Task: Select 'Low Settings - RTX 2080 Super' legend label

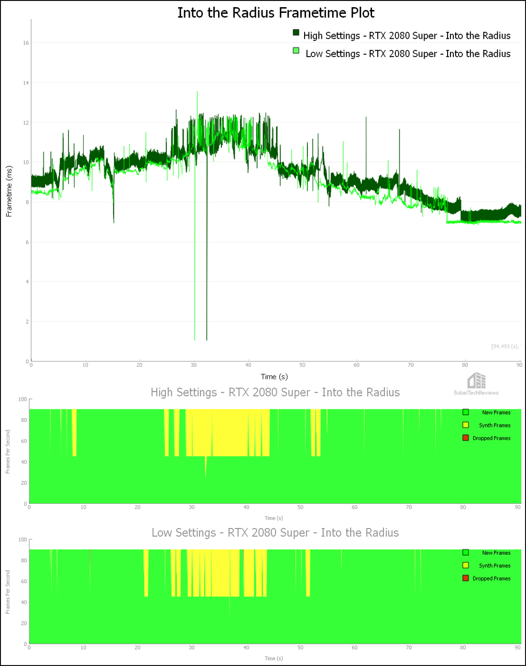Action: 408,54
